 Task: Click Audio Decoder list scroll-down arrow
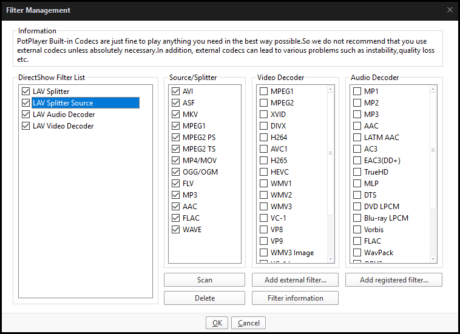click(433, 259)
